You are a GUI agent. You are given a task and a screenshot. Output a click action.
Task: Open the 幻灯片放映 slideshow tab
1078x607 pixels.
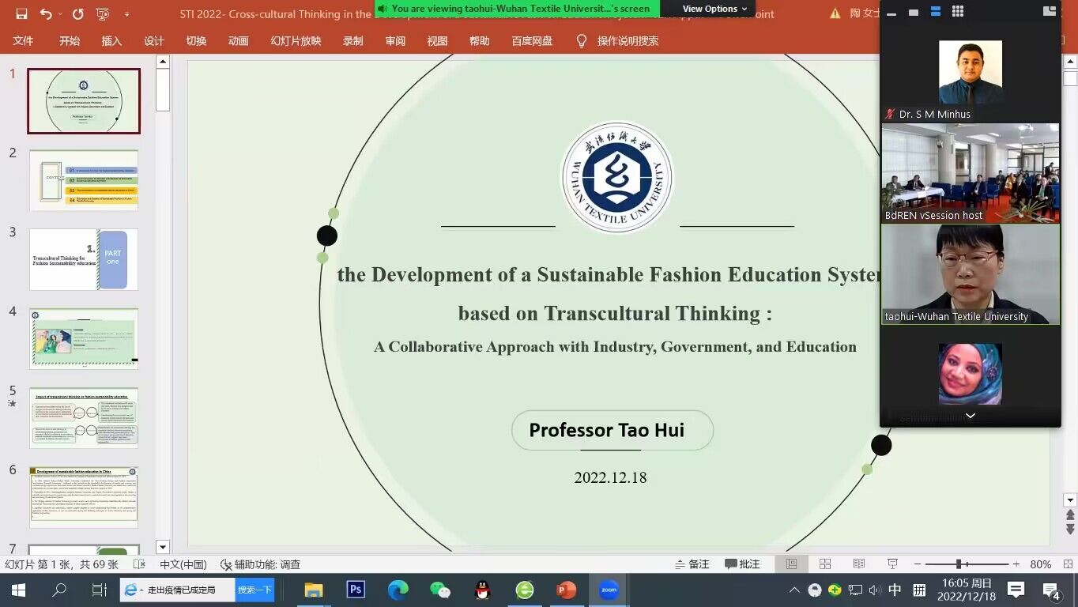[296, 41]
